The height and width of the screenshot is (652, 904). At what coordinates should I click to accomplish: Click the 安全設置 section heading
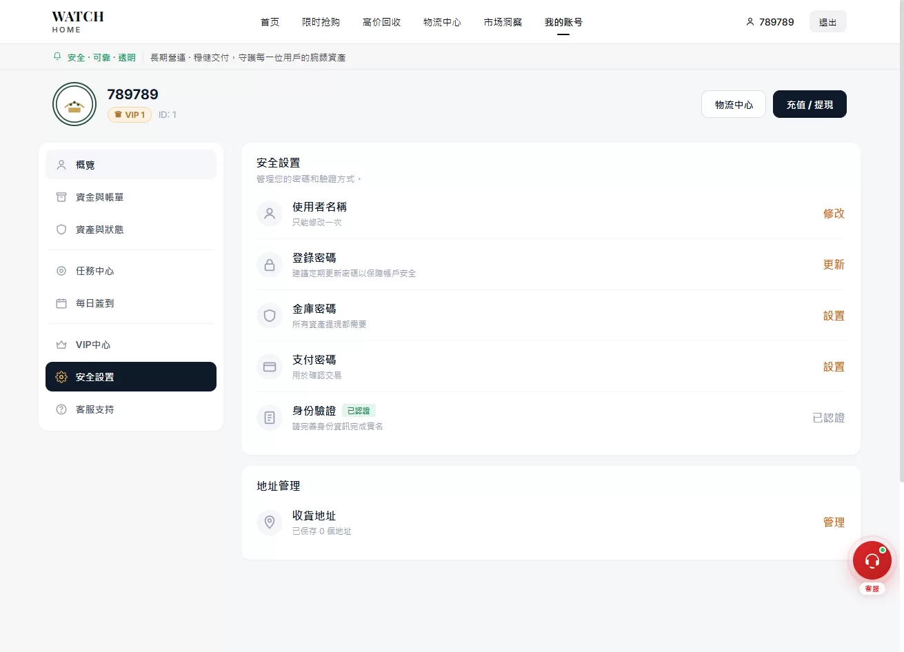pos(279,163)
